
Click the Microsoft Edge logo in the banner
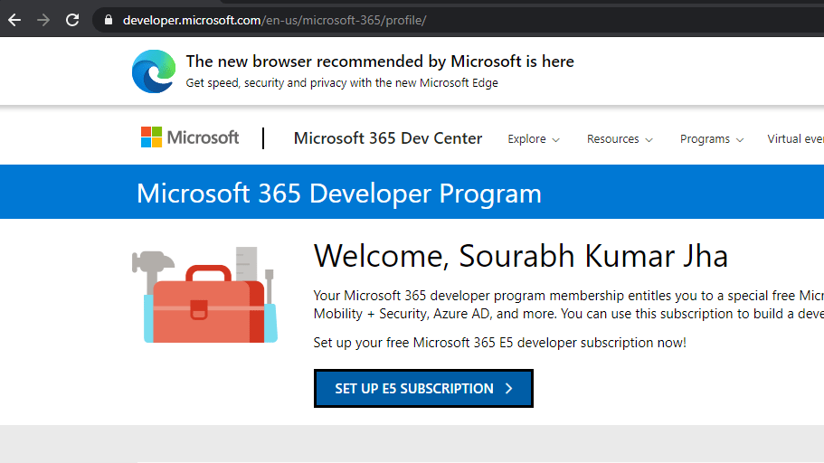point(153,71)
